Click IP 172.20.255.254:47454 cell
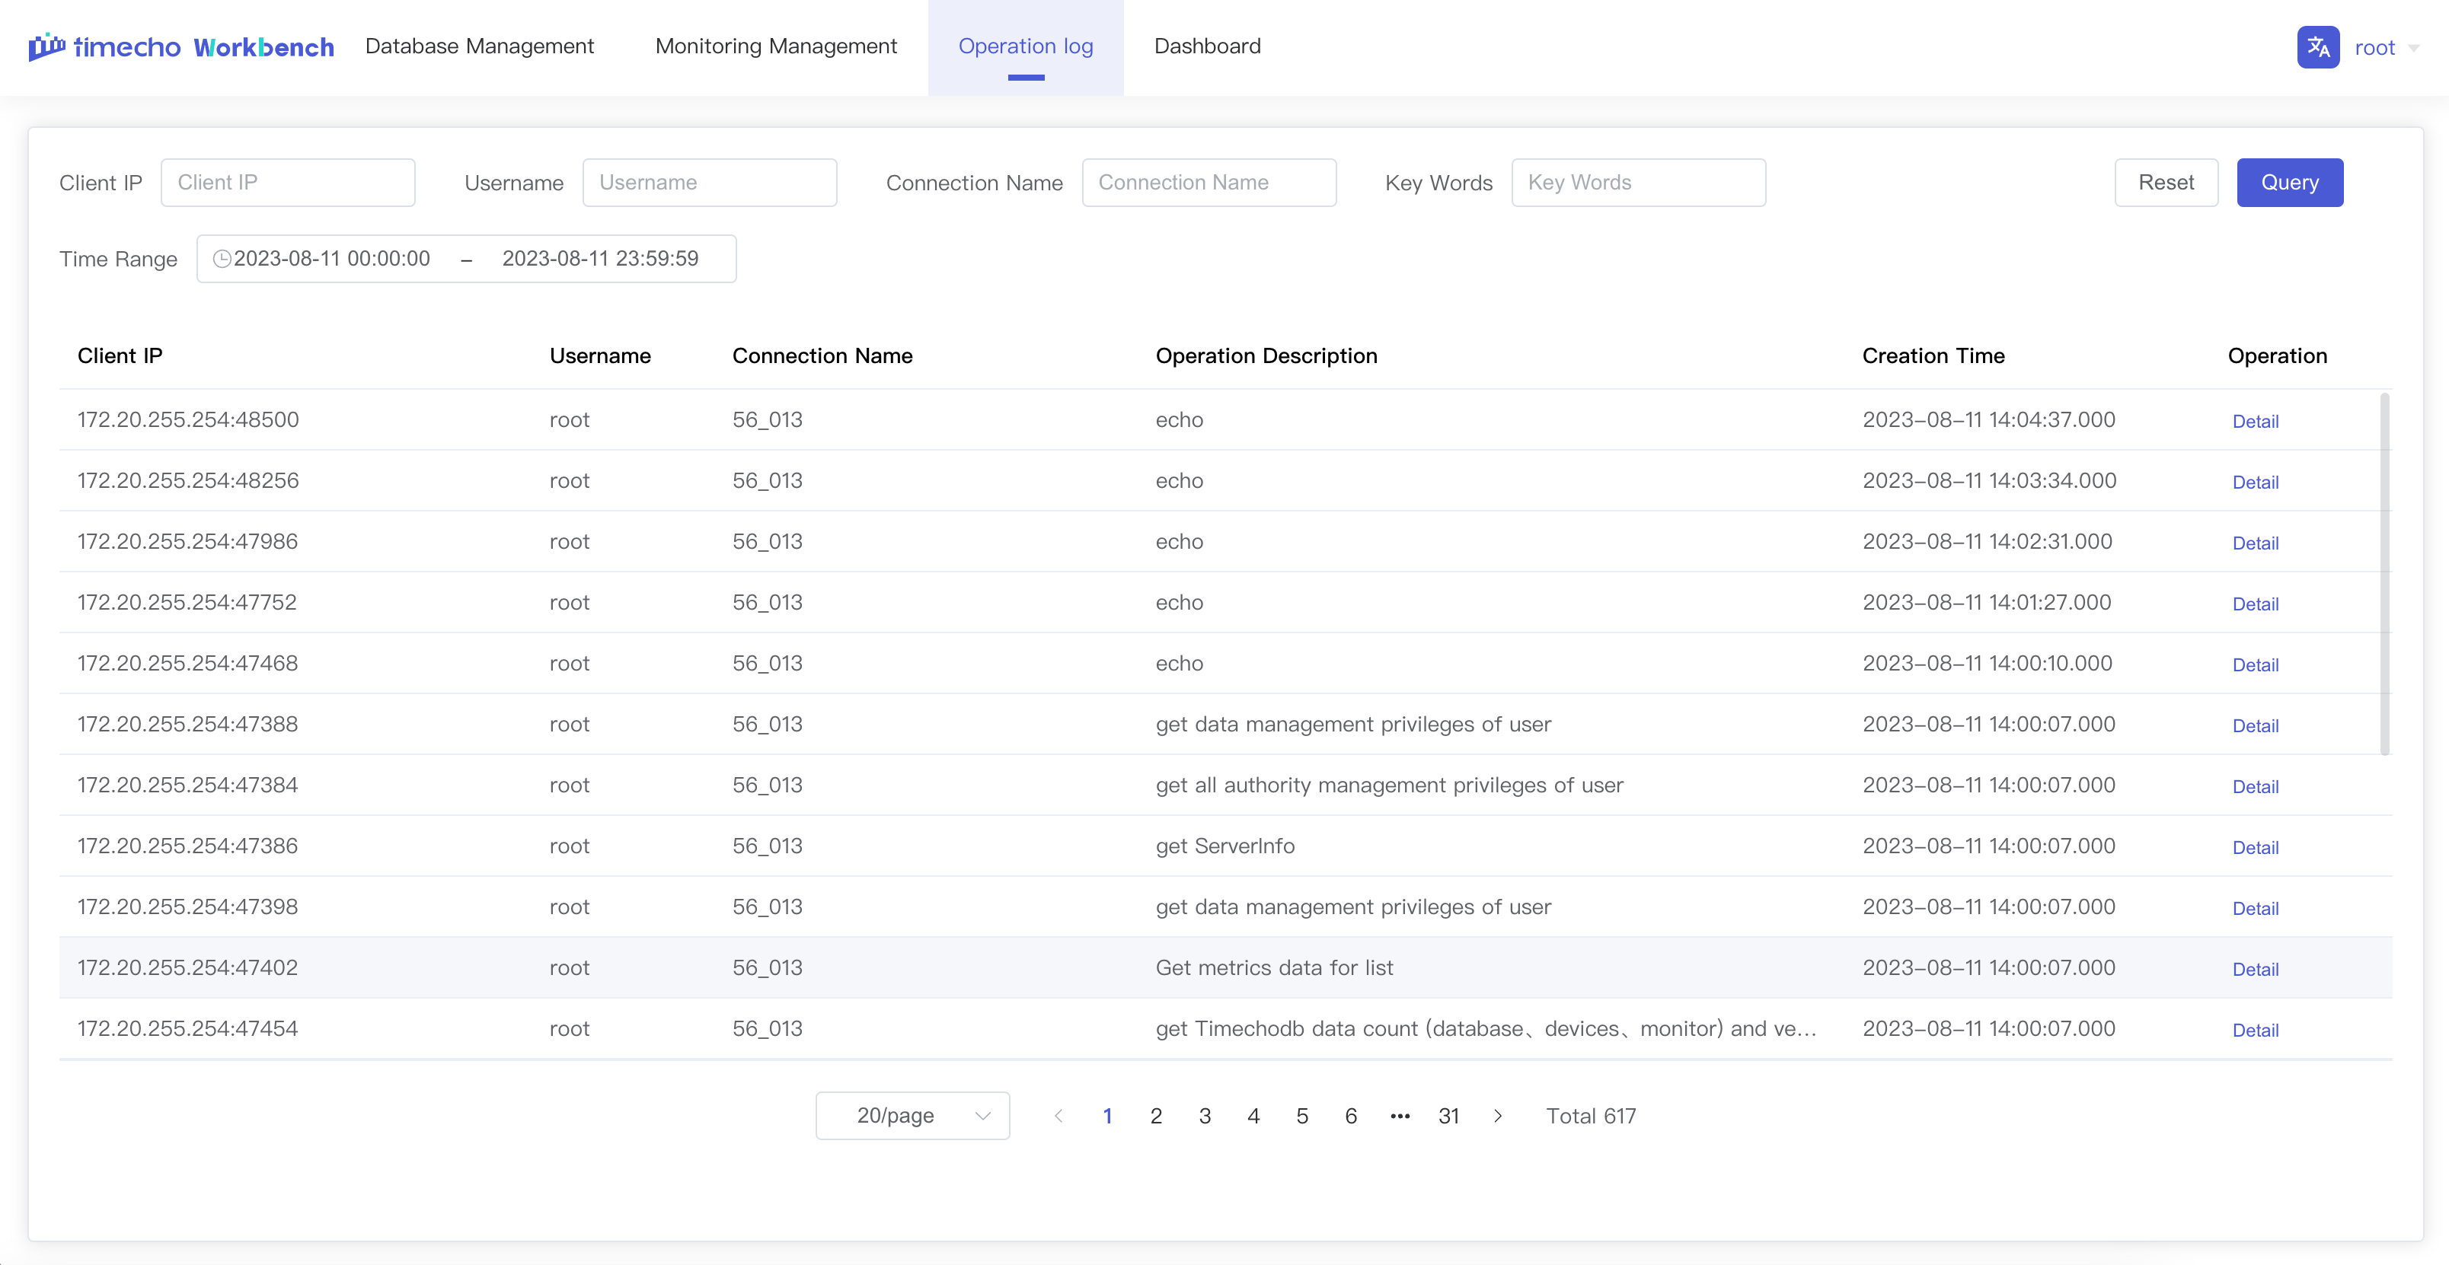Viewport: 2449px width, 1265px height. (x=187, y=1028)
